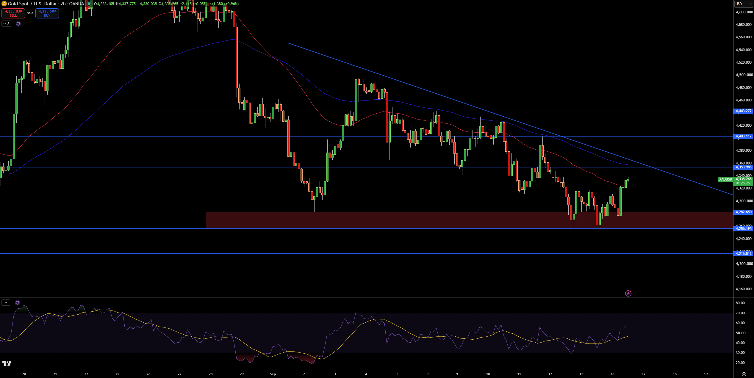Image resolution: width=754 pixels, height=378 pixels.
Task: Click the Gold Spot symbol logo icon
Action: pyautogui.click(x=4, y=4)
